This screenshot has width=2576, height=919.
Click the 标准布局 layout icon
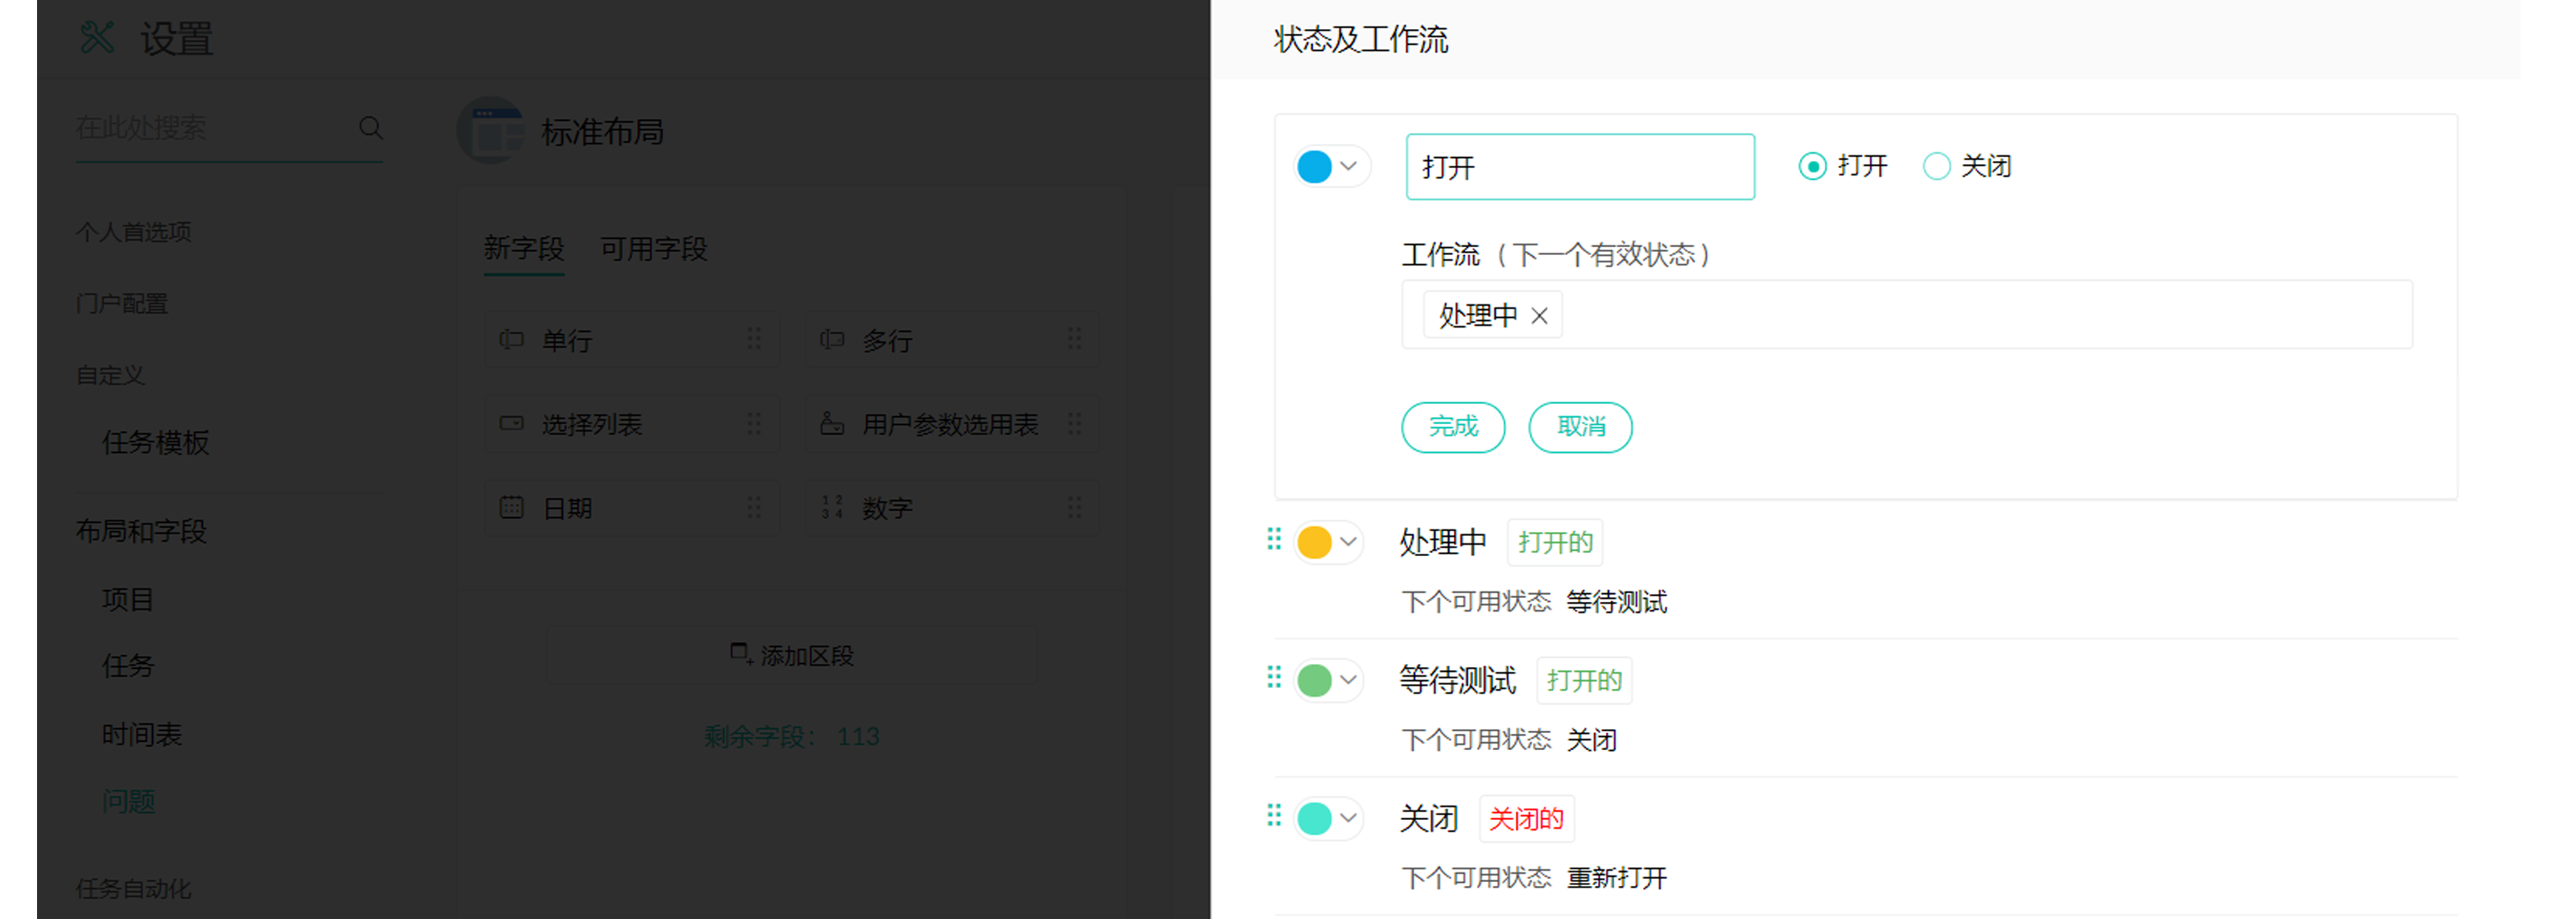click(491, 131)
